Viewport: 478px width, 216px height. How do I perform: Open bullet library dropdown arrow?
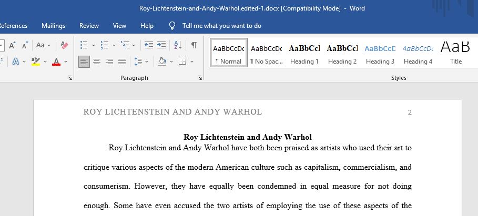93,45
